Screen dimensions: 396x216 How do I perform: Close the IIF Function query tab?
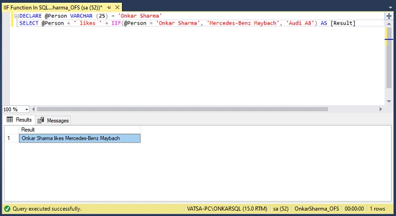[x=117, y=7]
